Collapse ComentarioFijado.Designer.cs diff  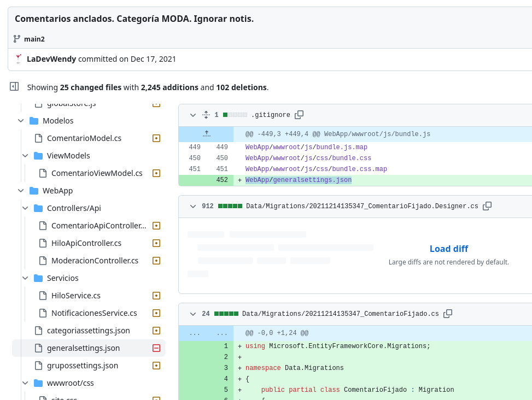coord(193,206)
